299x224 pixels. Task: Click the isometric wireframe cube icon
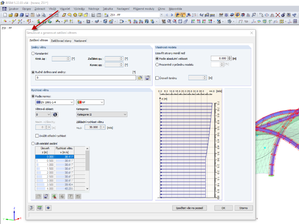180,22
